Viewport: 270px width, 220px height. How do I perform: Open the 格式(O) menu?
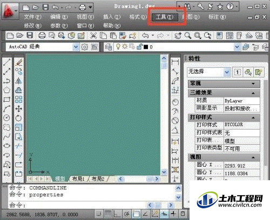(x=138, y=17)
